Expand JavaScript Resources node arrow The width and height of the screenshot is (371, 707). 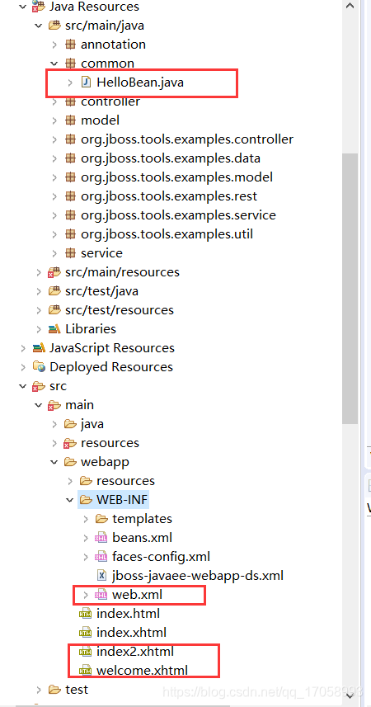point(23,347)
